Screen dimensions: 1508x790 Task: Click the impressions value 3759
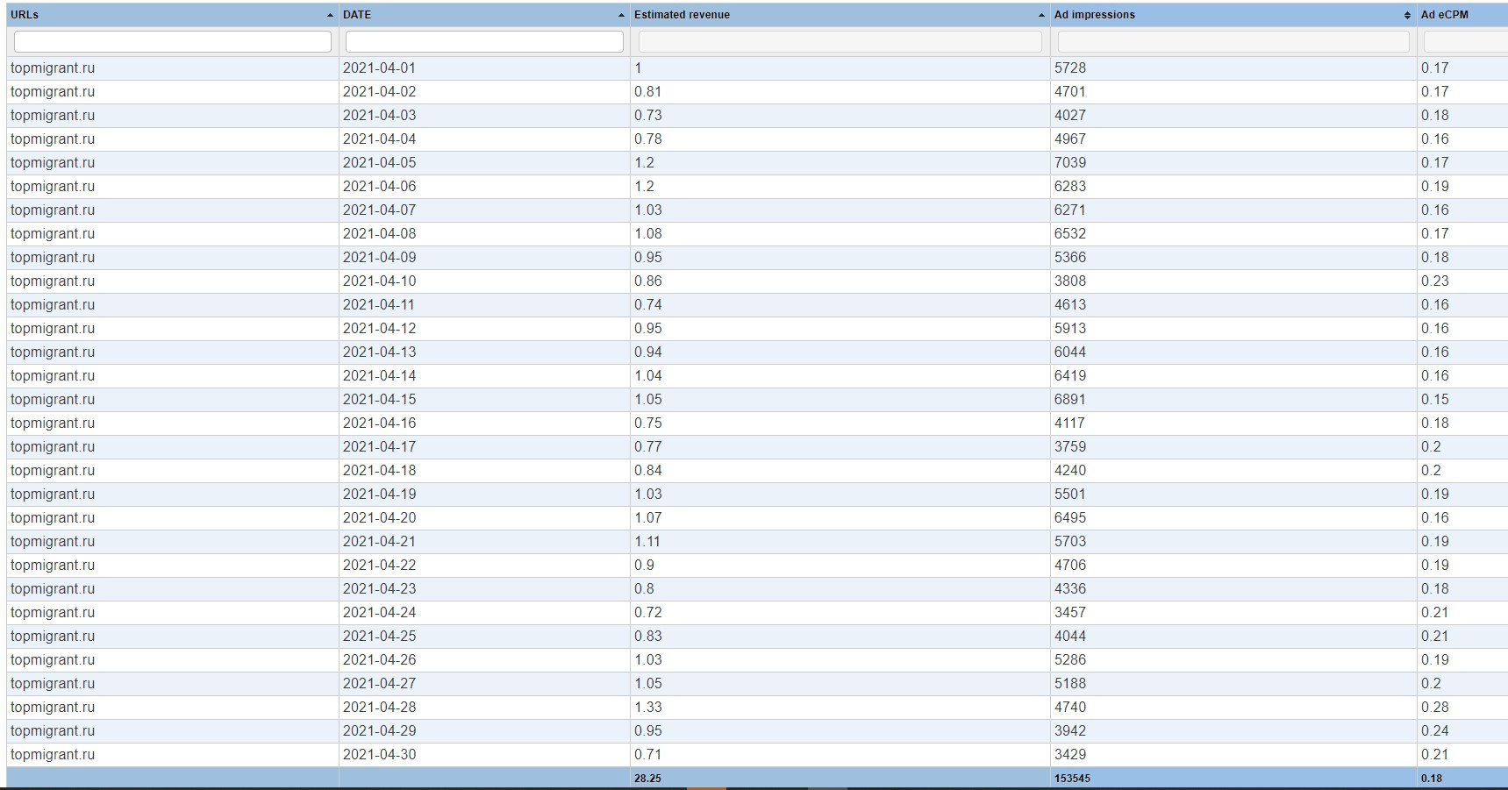coord(1070,447)
